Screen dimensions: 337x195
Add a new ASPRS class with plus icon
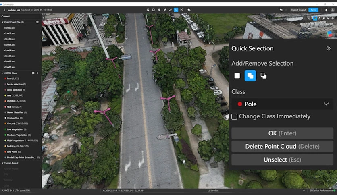point(37,73)
